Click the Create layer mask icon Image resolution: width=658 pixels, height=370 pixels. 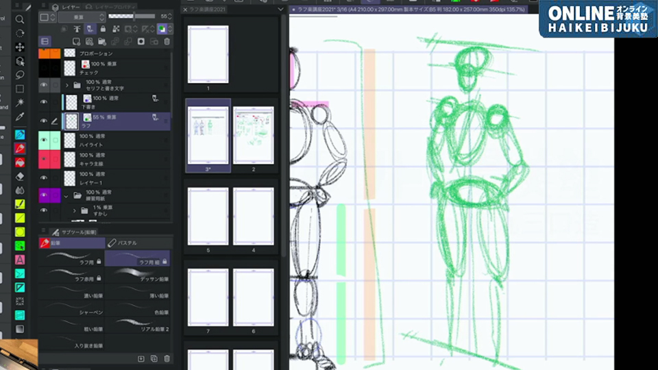click(141, 42)
